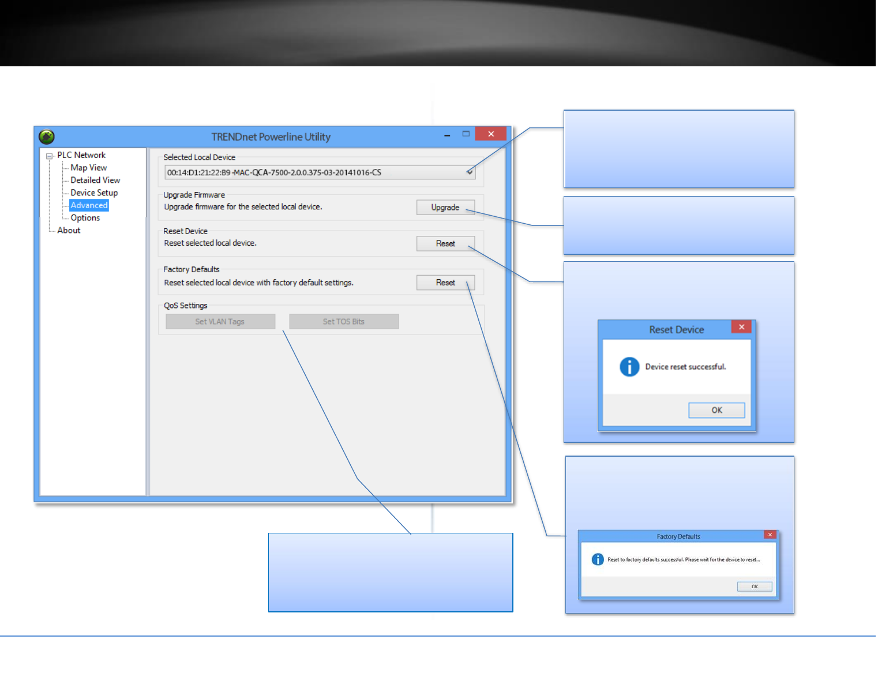
Task: Click the 'QoS Settings' group label
Action: (x=185, y=306)
